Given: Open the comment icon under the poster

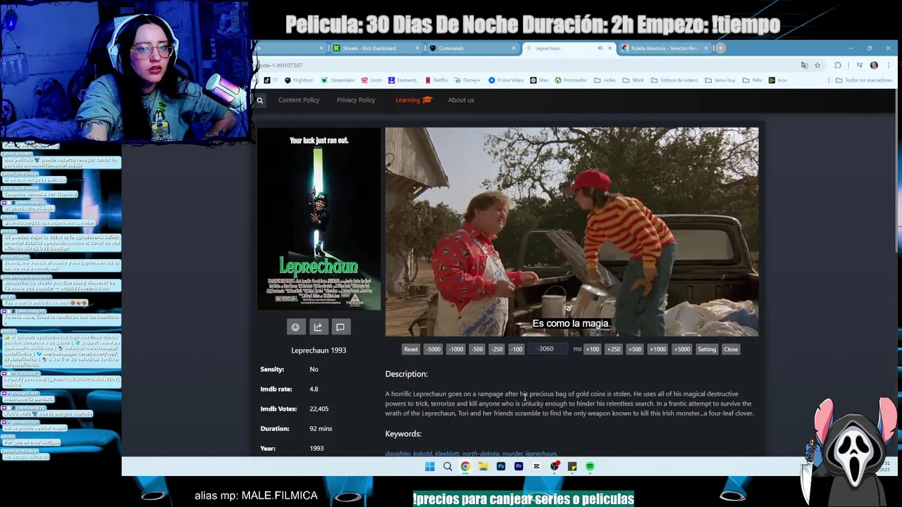Looking at the screenshot, I should click(x=340, y=327).
